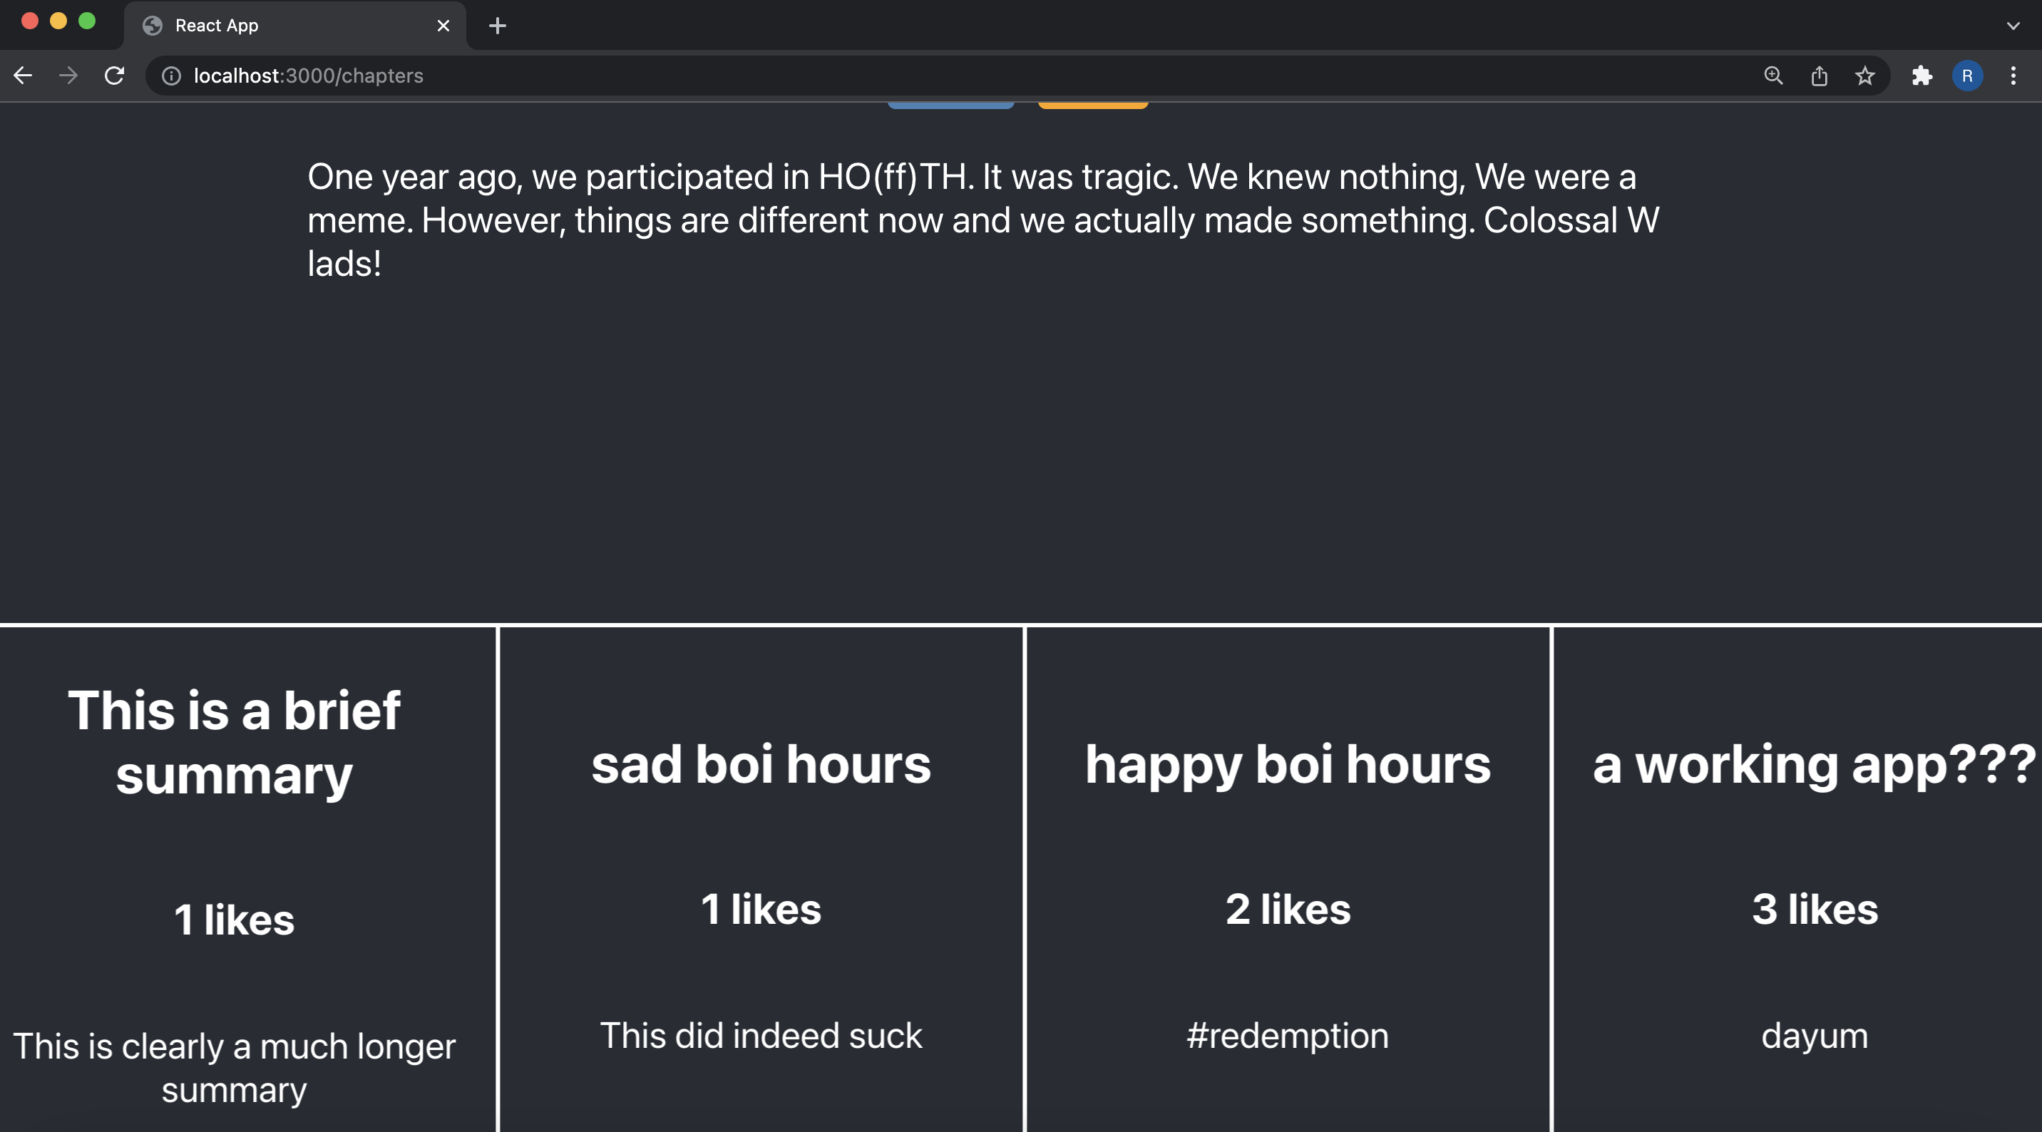Open Chrome three-dot menu
Viewport: 2042px width, 1132px height.
coord(2013,76)
